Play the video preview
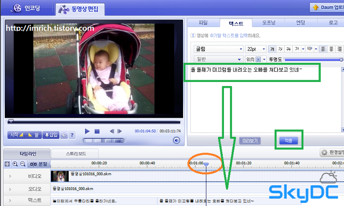The width and height of the screenshot is (344, 206). click(87, 131)
